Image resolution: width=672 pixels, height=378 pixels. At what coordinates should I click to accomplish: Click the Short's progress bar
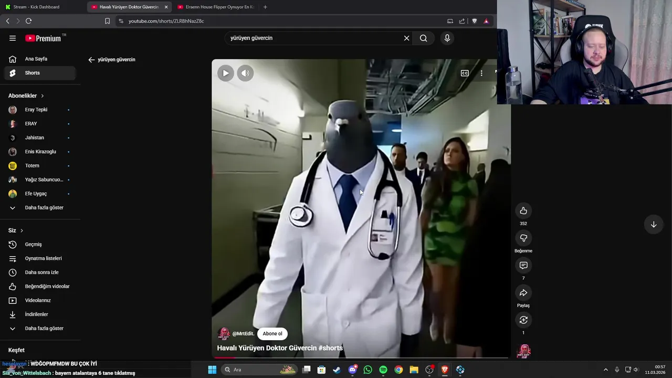click(361, 358)
